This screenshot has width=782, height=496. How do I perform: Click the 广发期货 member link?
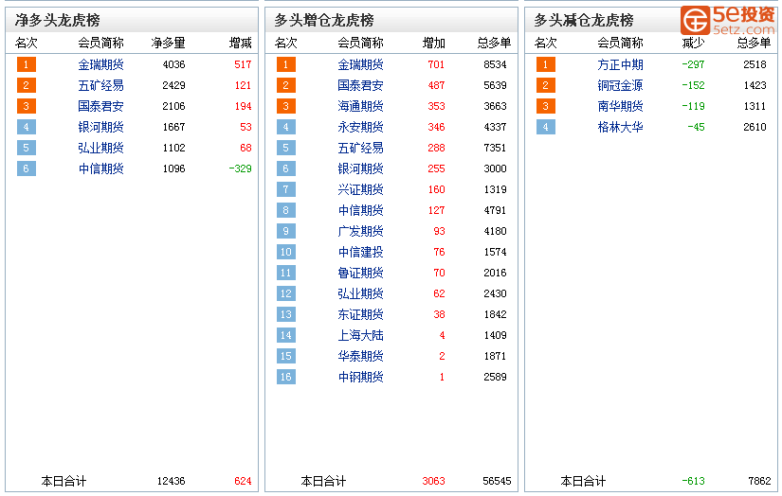tap(360, 231)
